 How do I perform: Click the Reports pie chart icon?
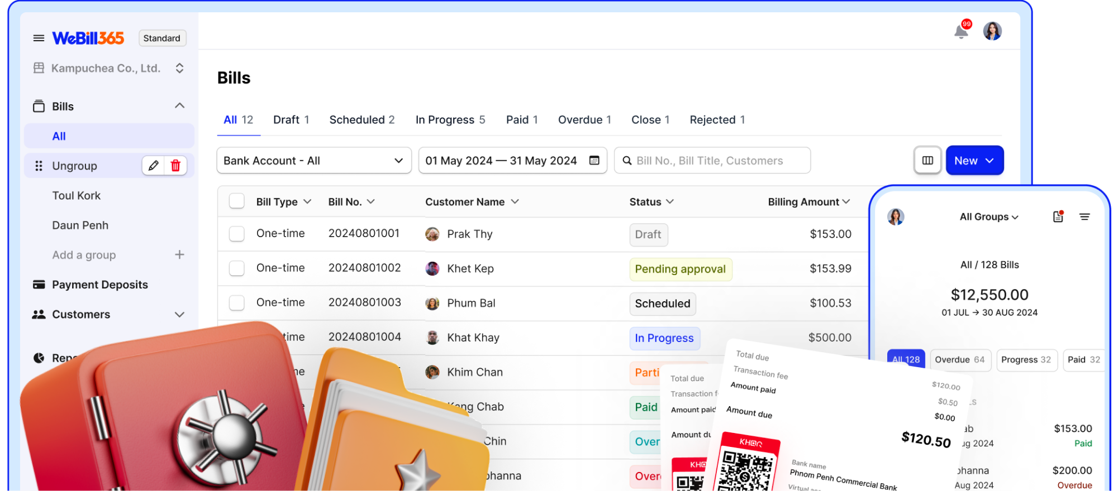click(x=39, y=358)
